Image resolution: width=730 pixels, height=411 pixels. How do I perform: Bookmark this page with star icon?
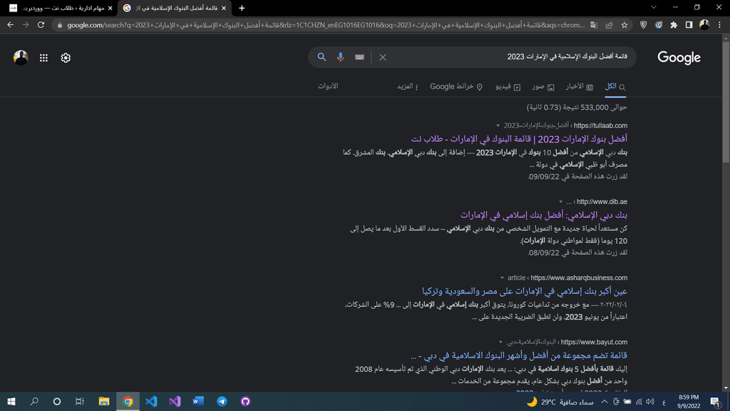click(x=624, y=25)
